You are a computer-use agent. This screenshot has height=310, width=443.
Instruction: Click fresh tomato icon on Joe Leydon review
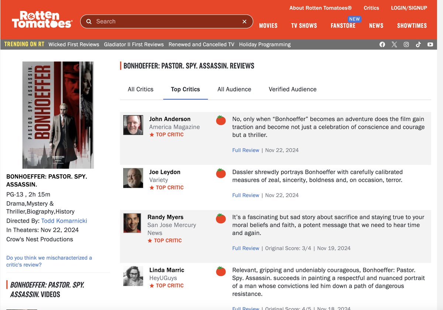coord(221,173)
